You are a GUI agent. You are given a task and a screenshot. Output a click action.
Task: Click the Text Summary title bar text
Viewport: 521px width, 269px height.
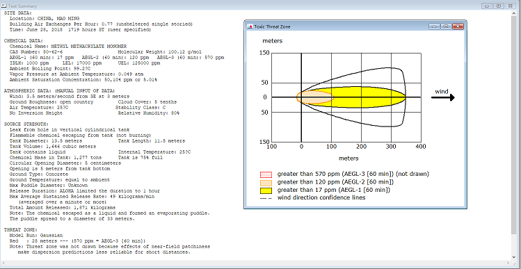click(x=22, y=6)
